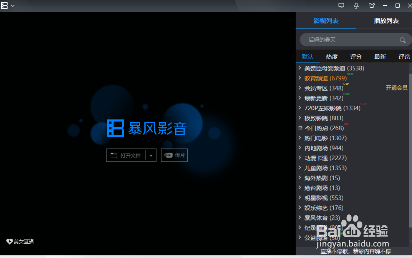Select 暴风体育 (23) in the list
This screenshot has height=258, width=412.
322,218
